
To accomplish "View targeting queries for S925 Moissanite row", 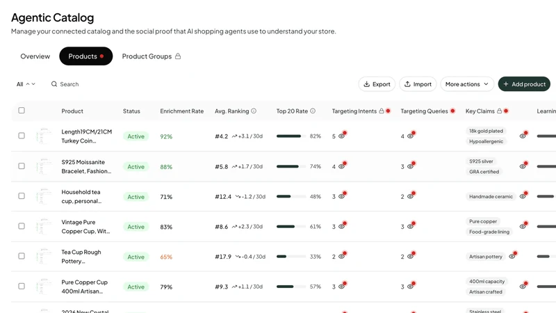I will 410,166.
